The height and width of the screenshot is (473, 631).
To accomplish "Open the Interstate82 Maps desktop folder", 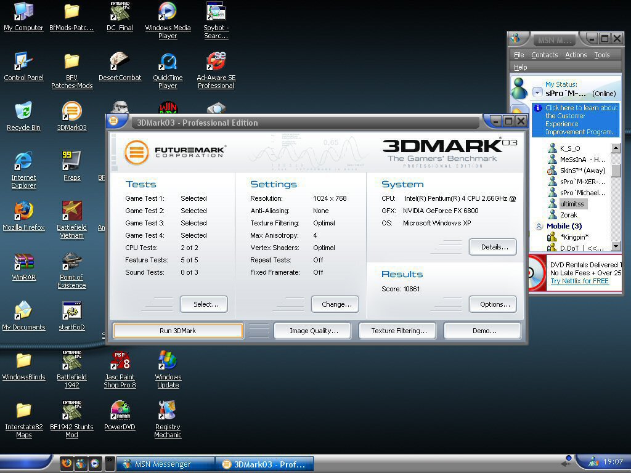I will tap(23, 419).
